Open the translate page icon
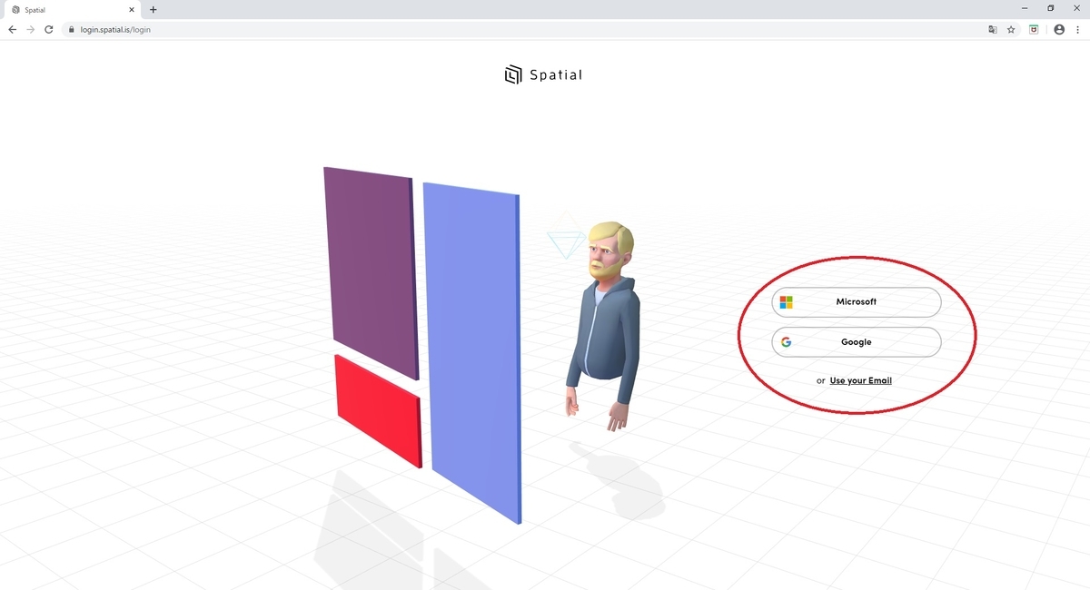Screen dimensions: 1090x590 click(x=993, y=29)
